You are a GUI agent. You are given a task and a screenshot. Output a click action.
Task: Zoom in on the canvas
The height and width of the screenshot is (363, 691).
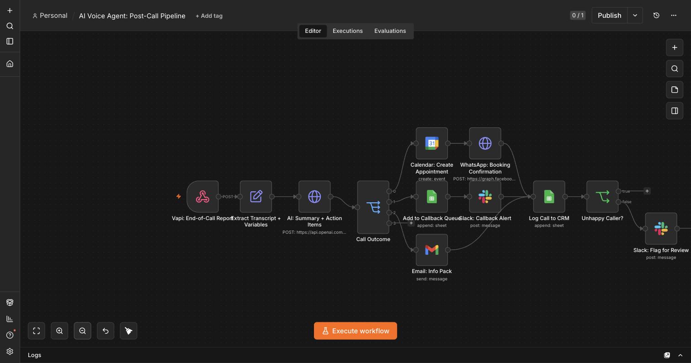coord(59,331)
